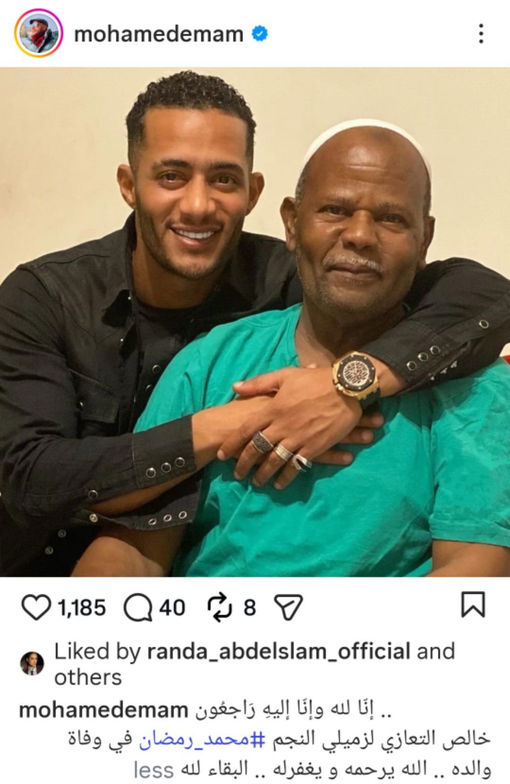Open the 40 comments count
This screenshot has width=510, height=784.
point(172,608)
